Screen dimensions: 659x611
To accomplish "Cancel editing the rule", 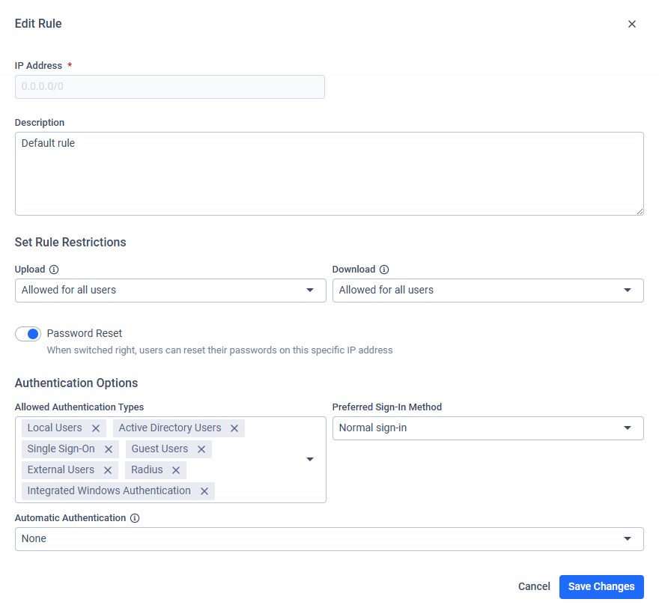I will click(x=534, y=587).
